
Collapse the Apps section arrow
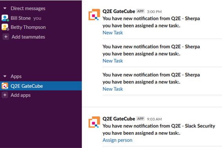click(x=5, y=76)
